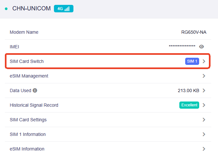Expand SIM Card Switch chevron arrow

point(204,61)
